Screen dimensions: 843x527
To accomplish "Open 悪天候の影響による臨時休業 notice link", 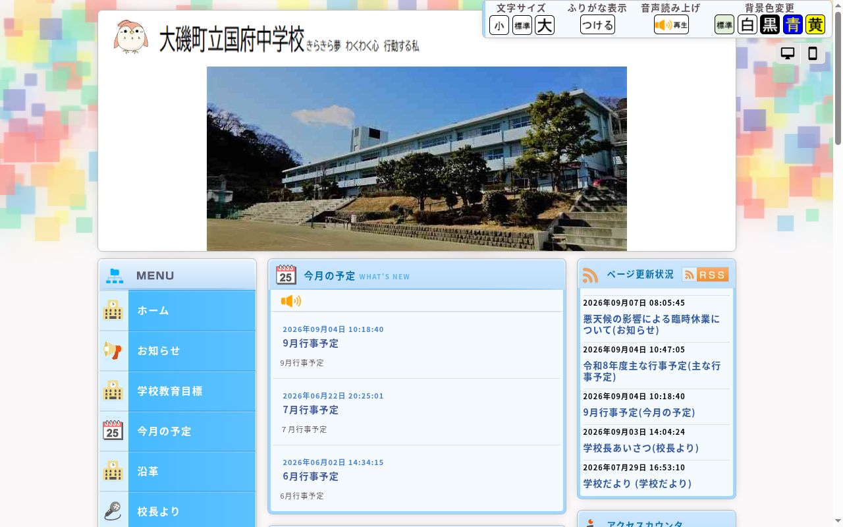I will [651, 324].
